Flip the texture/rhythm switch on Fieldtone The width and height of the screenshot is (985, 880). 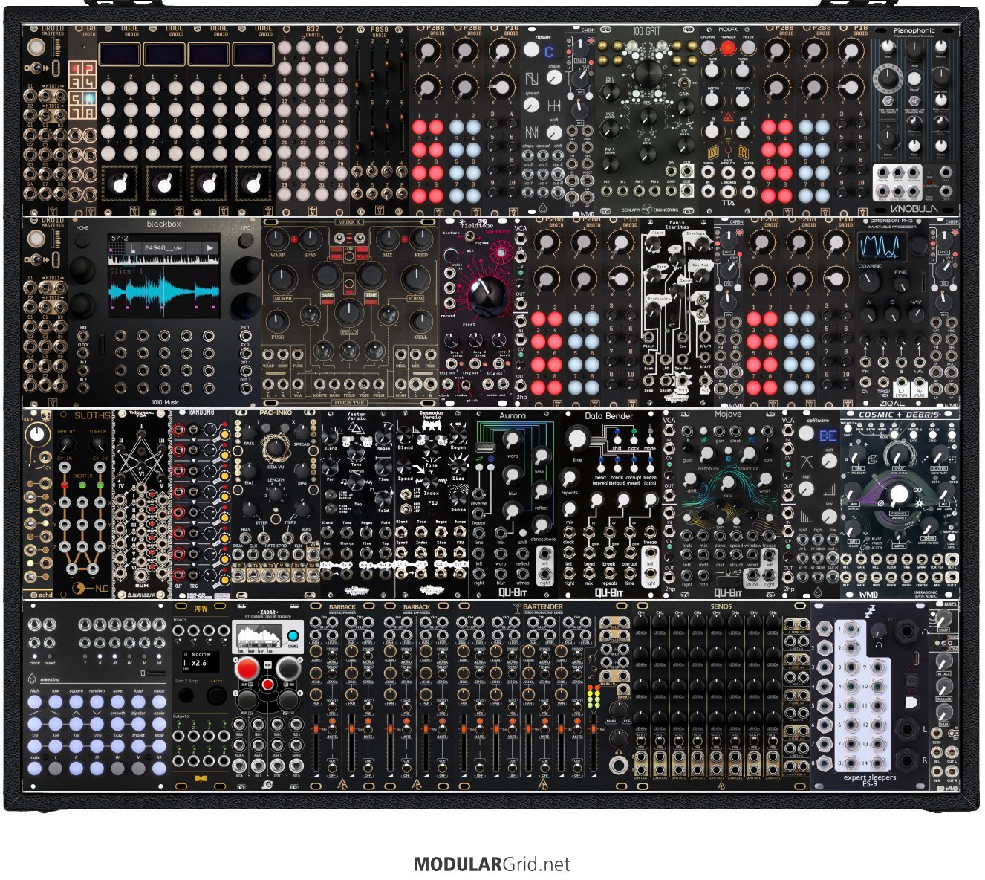[x=470, y=238]
